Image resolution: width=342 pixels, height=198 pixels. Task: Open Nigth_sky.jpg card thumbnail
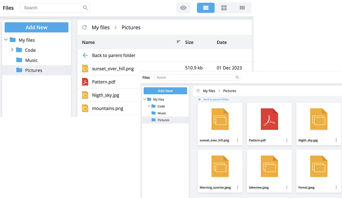pos(319,119)
